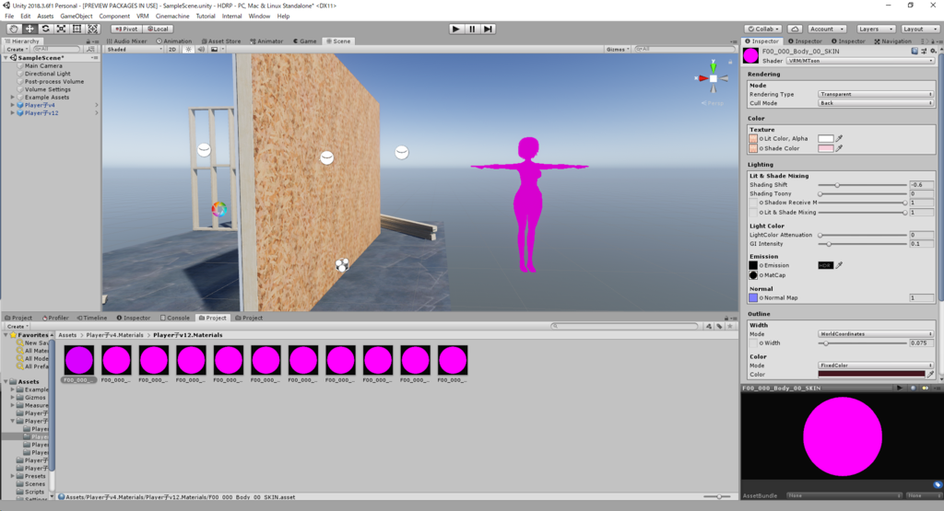Click the Account button

[x=827, y=29]
